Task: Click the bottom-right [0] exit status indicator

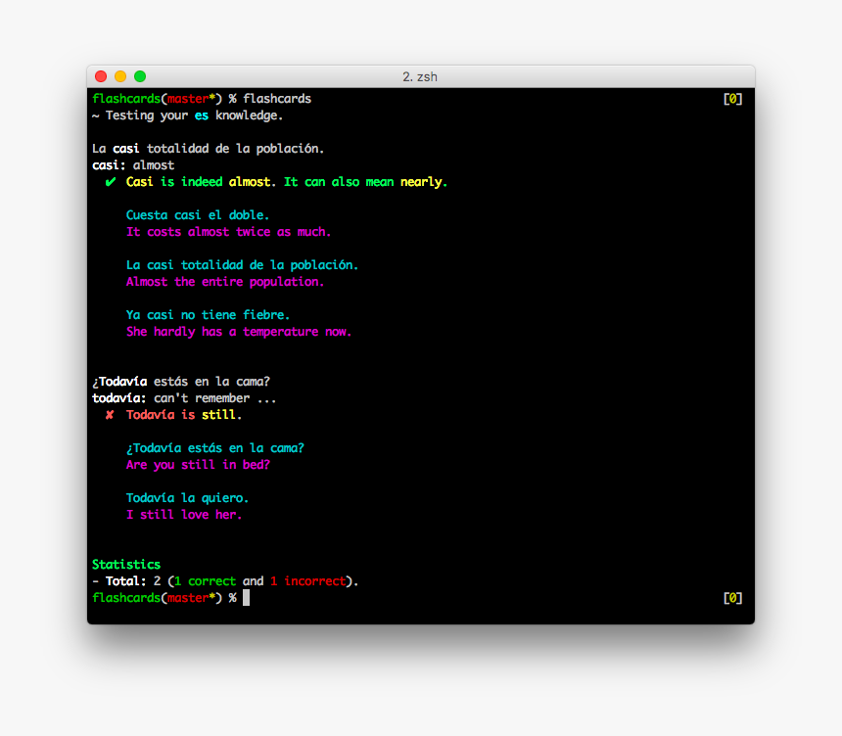Action: (x=733, y=598)
